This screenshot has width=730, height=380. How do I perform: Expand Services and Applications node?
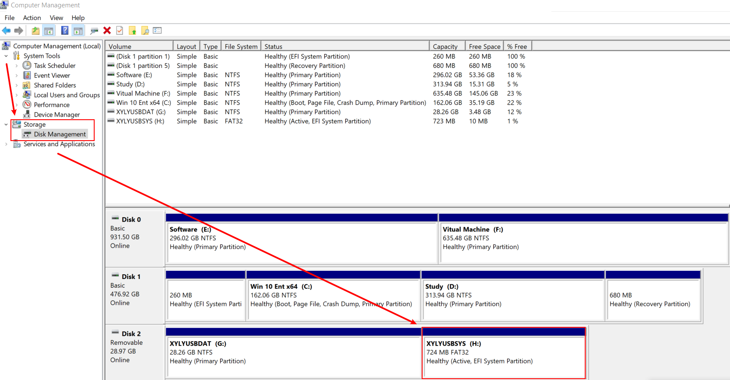[6, 144]
